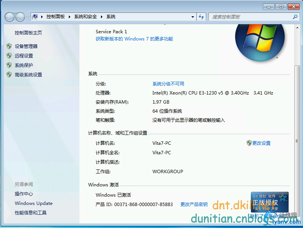Minimize the System window
Screen dimensions: 303x228
(269, 7)
